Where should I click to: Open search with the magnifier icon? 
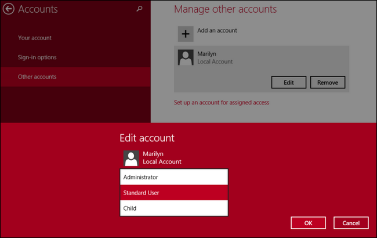(x=139, y=9)
